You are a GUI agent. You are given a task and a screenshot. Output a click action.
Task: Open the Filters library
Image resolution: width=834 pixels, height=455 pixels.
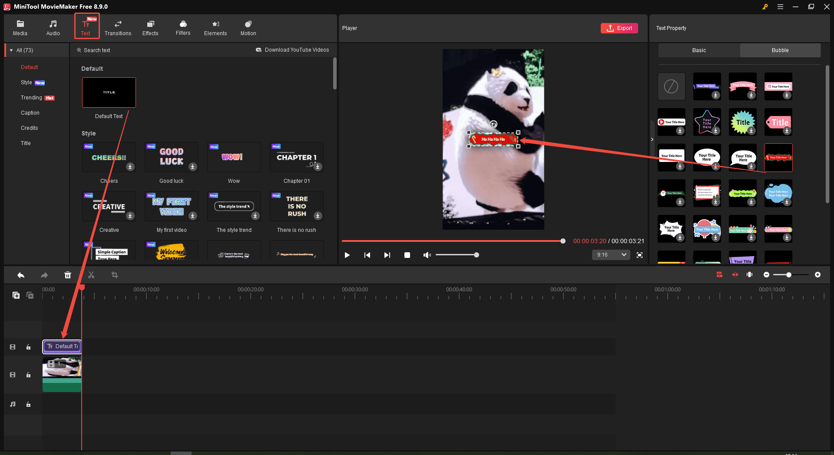pyautogui.click(x=183, y=27)
